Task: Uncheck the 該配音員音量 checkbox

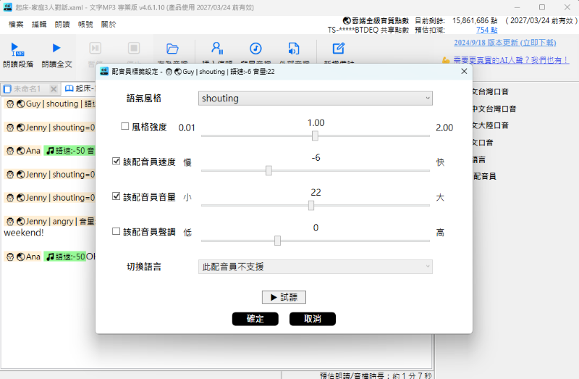Action: pos(117,196)
